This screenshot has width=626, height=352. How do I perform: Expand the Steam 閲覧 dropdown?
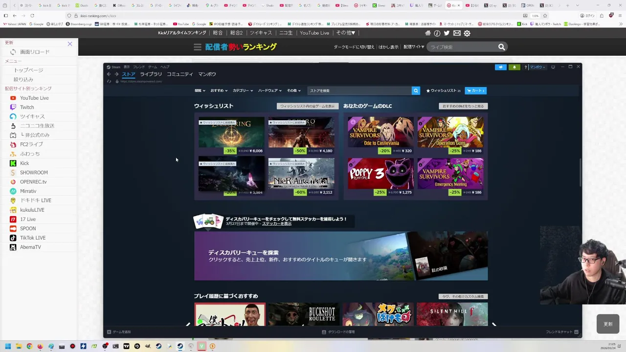click(x=200, y=90)
